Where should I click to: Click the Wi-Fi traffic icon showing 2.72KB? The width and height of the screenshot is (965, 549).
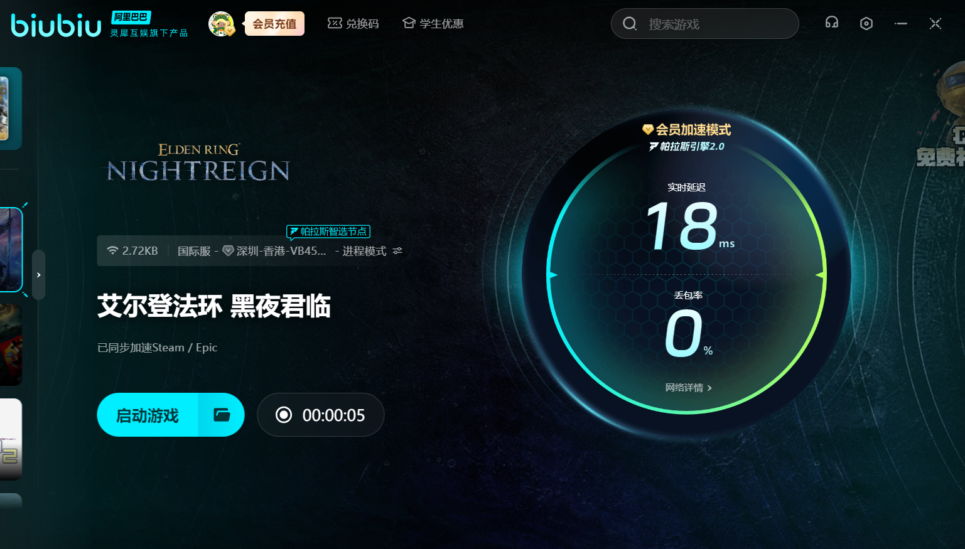(x=113, y=250)
